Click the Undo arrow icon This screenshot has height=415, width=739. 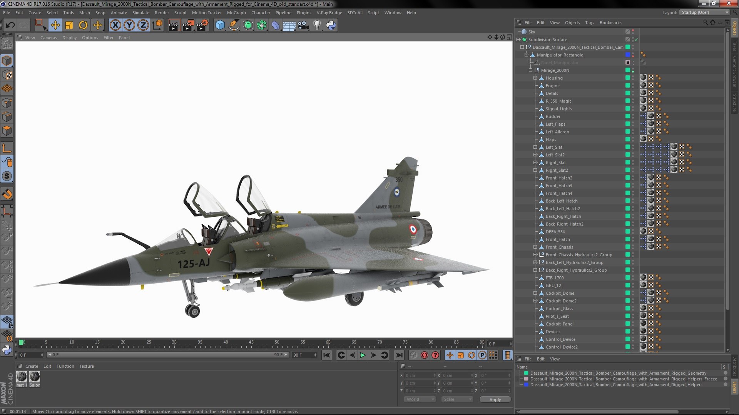coord(10,25)
